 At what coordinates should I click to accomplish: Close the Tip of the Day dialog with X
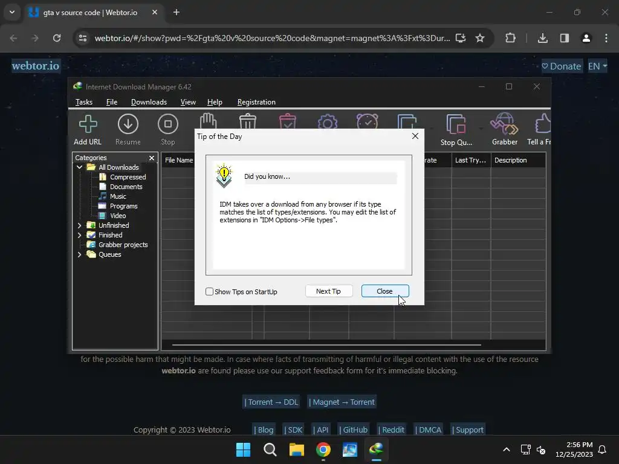pyautogui.click(x=415, y=136)
